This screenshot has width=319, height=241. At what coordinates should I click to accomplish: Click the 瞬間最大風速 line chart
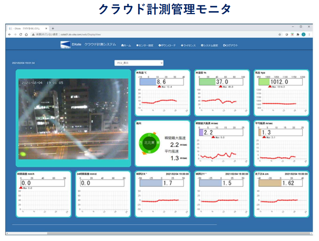click(x=222, y=151)
